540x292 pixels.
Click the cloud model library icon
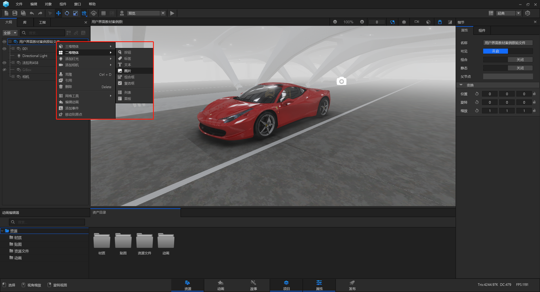click(94, 13)
